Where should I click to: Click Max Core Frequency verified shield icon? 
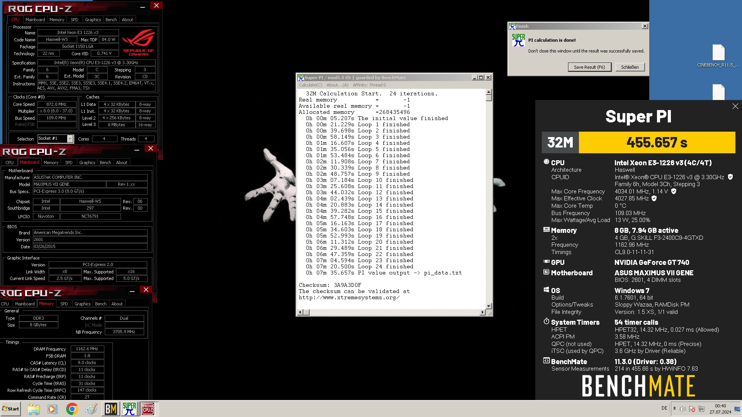(674, 191)
